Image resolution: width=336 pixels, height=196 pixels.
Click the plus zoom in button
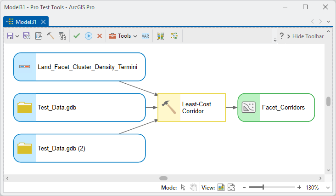pyautogui.click(x=299, y=187)
